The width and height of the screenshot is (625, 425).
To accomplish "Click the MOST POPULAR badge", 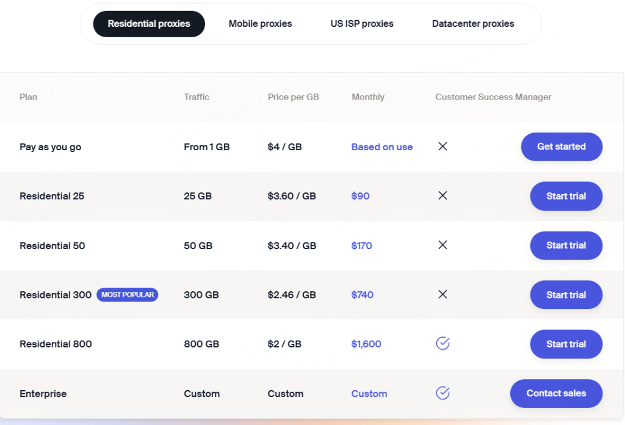I will click(x=127, y=295).
